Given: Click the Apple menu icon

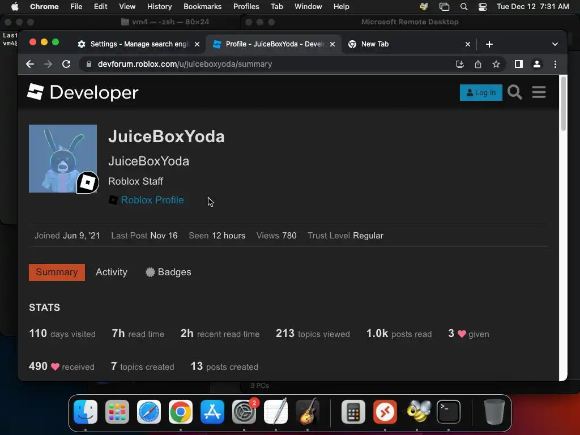Looking at the screenshot, I should (15, 6).
